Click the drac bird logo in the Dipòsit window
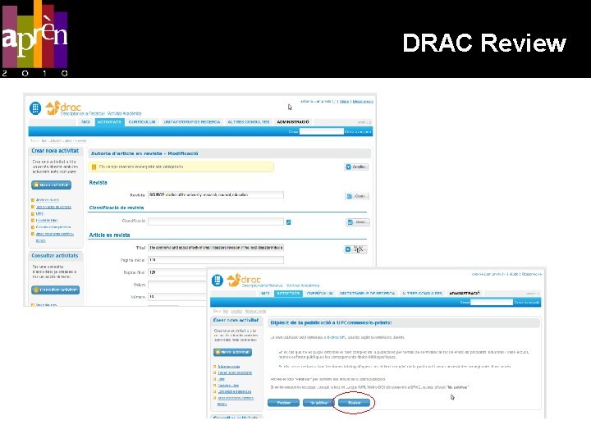The image size is (591, 443). click(234, 280)
